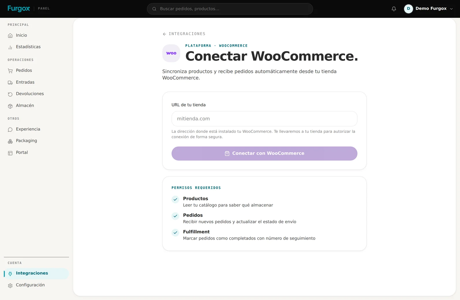
Task: Click the Portal layout icon
Action: point(10,153)
